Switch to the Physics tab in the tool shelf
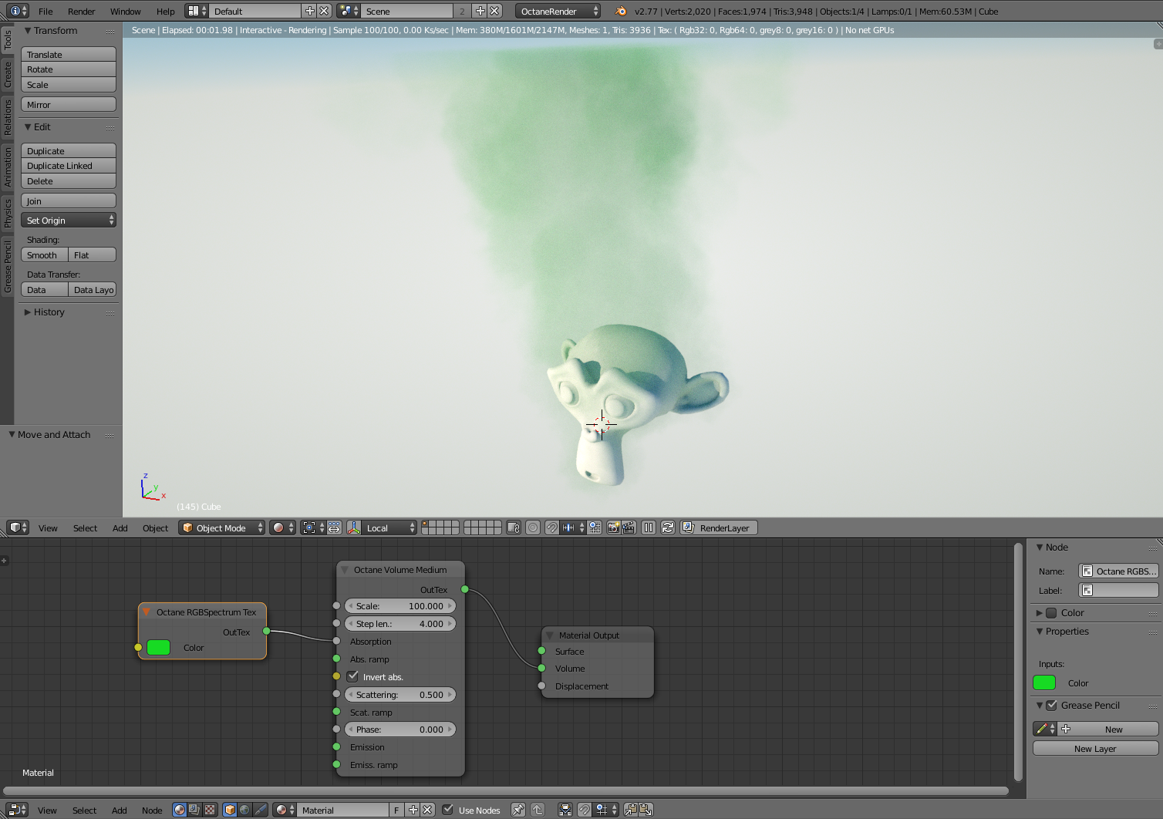This screenshot has height=819, width=1163. coord(7,213)
